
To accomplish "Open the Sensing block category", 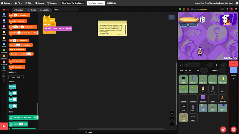I will [4, 45].
